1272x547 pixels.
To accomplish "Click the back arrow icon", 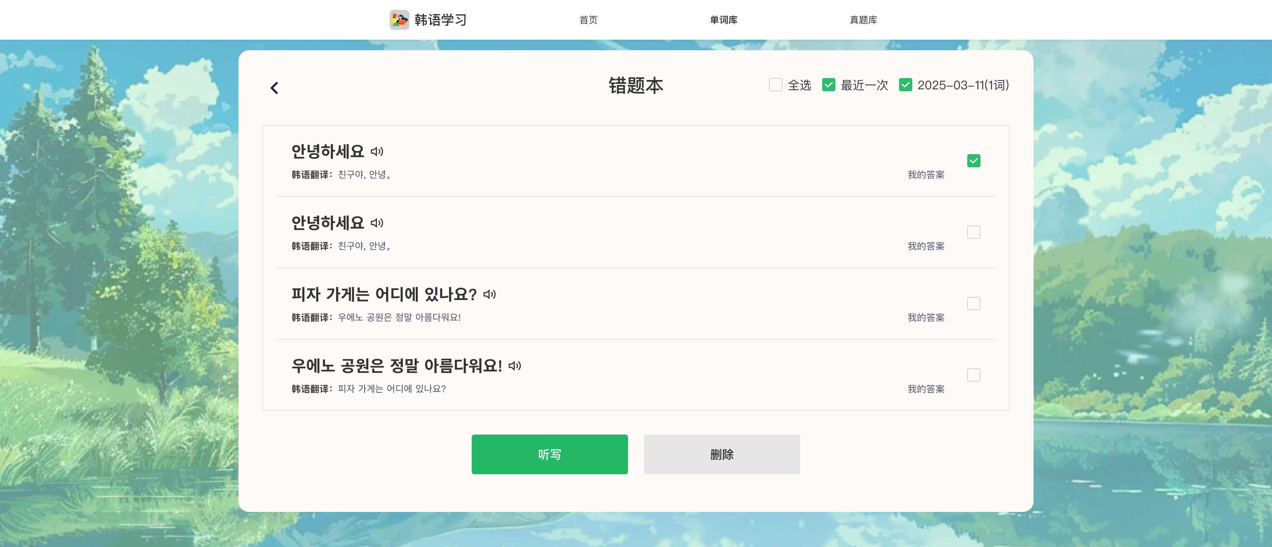I will tap(275, 88).
